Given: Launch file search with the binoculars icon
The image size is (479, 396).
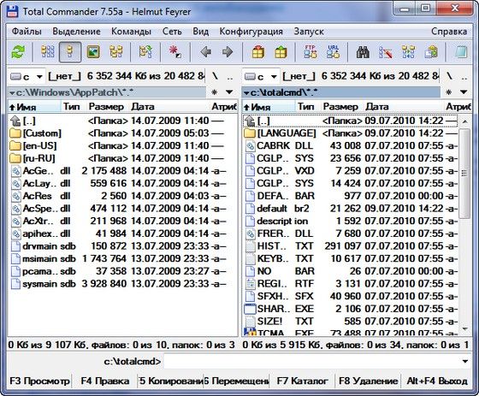Looking at the screenshot, I should point(363,52).
